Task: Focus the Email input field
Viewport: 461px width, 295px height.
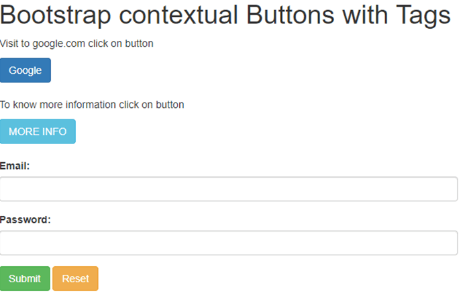Action: tap(229, 189)
